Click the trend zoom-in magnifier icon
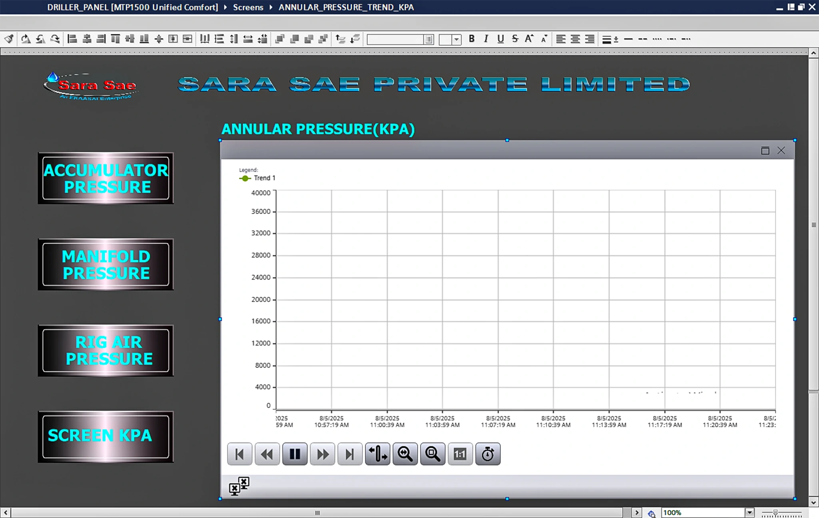Viewport: 819px width, 518px height. (x=405, y=454)
